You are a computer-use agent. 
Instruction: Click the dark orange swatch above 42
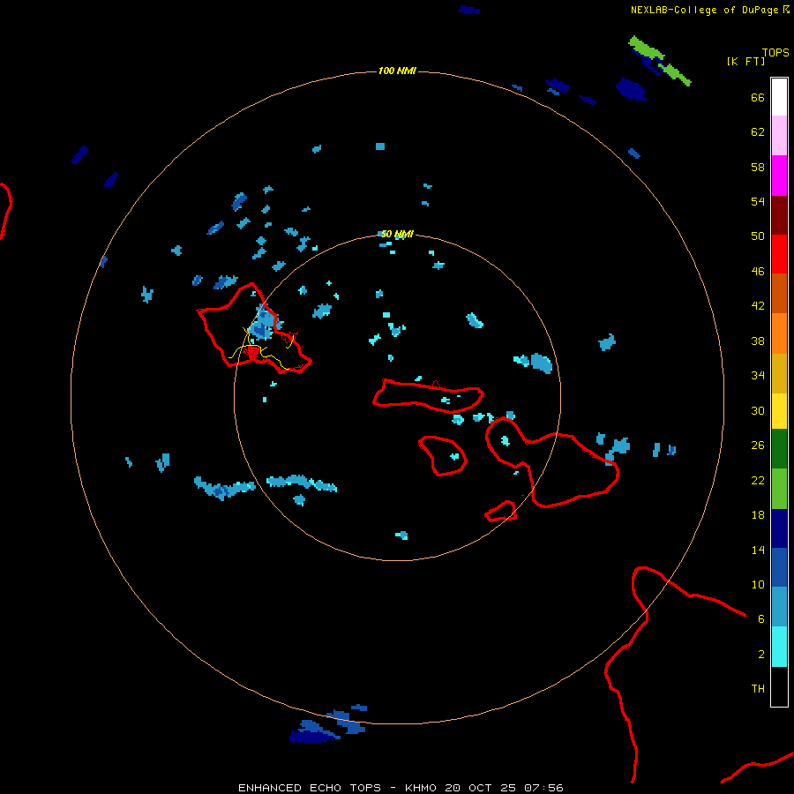(x=779, y=293)
